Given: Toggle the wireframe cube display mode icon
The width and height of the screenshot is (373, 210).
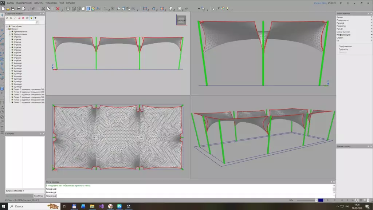Looking at the screenshot, I should (x=74, y=9).
